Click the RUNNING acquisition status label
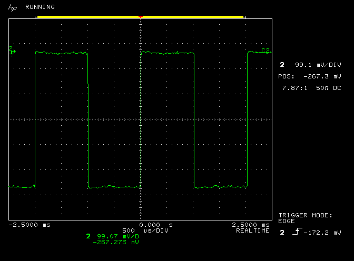354x261 pixels. pyautogui.click(x=40, y=7)
